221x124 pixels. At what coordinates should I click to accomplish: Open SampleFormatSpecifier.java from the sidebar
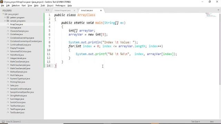point(22,92)
